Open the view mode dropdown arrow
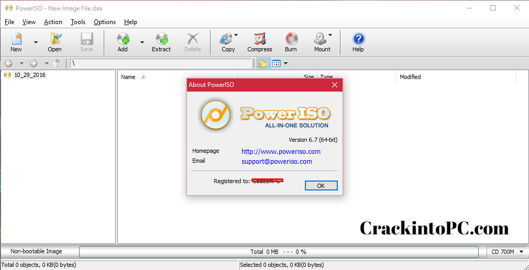Image resolution: width=529 pixels, height=270 pixels. tap(285, 63)
